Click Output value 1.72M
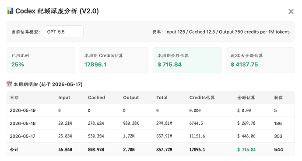This screenshot has width=302, height=161. click(x=129, y=136)
